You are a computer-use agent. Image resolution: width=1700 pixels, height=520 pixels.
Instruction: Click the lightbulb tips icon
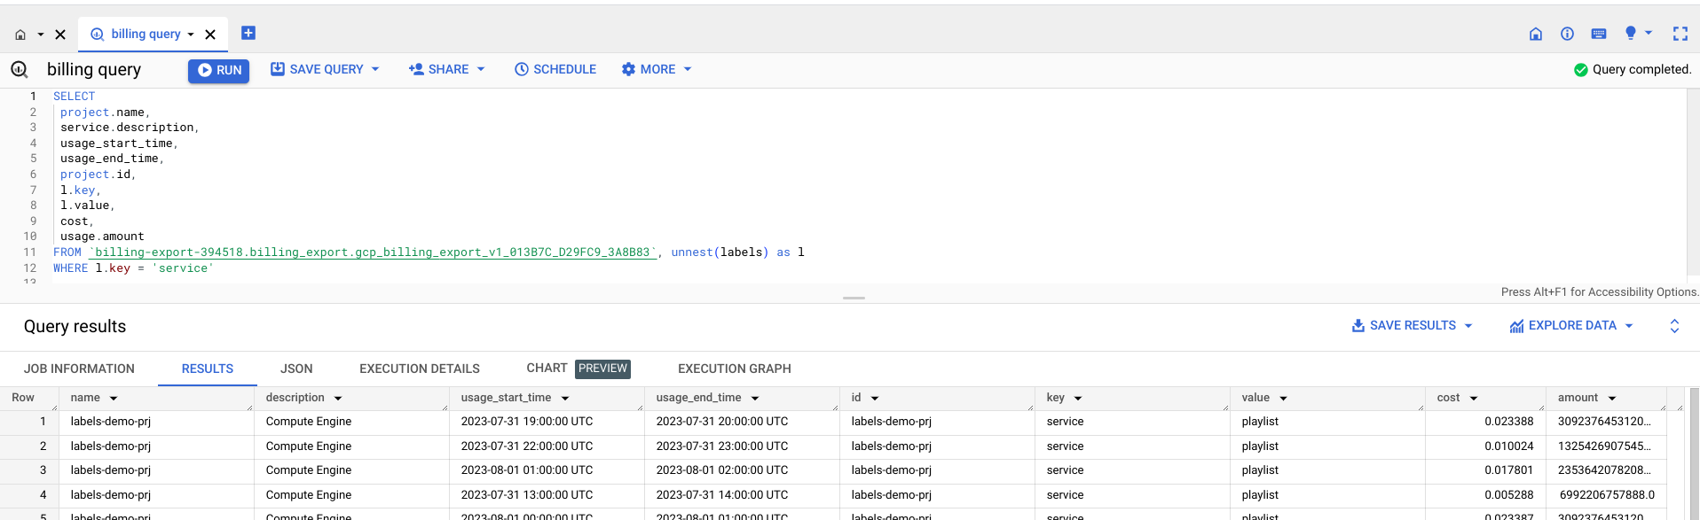(1630, 33)
